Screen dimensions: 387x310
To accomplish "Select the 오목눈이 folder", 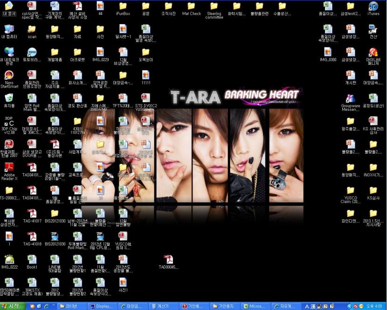I will tap(145, 54).
